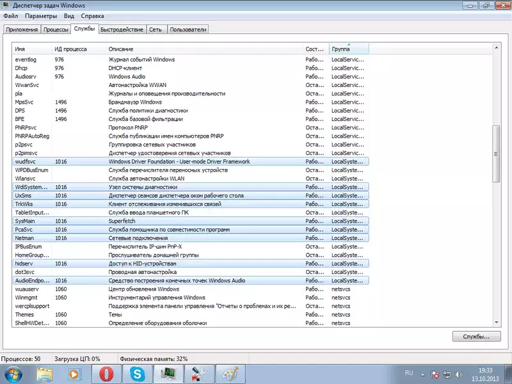Open the tools taskbar icon with wrench

(199, 374)
